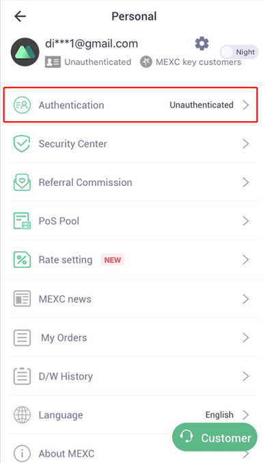Tap the Referral Commission envelope icon

click(22, 182)
